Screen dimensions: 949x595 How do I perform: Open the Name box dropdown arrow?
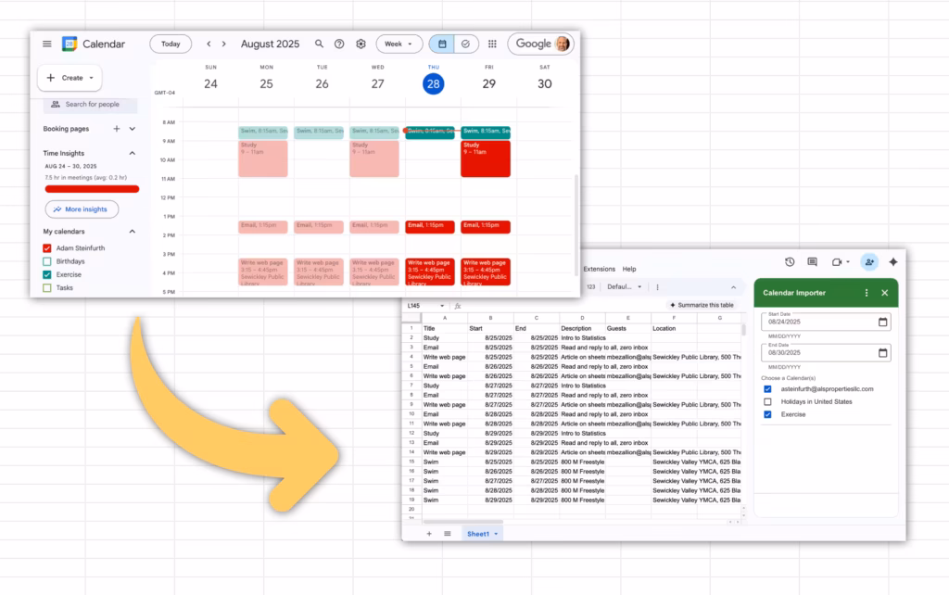coord(442,306)
